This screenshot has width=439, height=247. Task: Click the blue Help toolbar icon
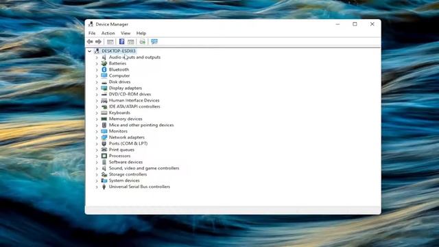121,42
